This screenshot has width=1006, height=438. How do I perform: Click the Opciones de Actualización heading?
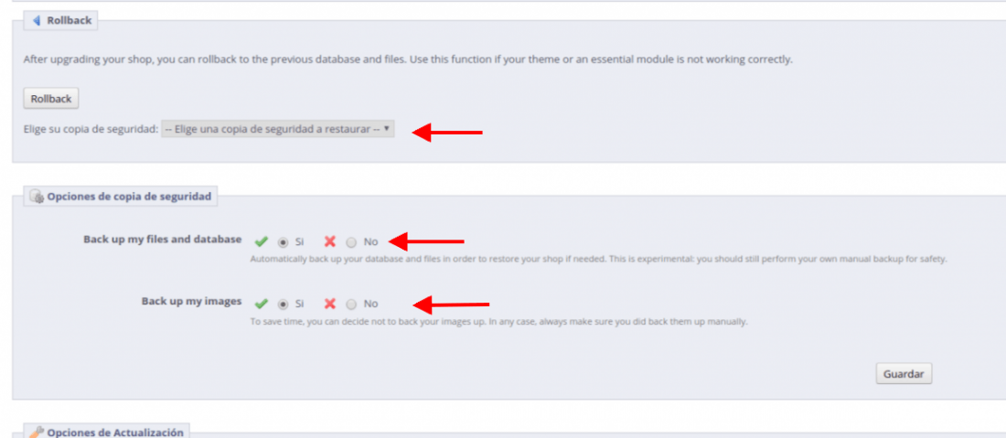point(115,433)
